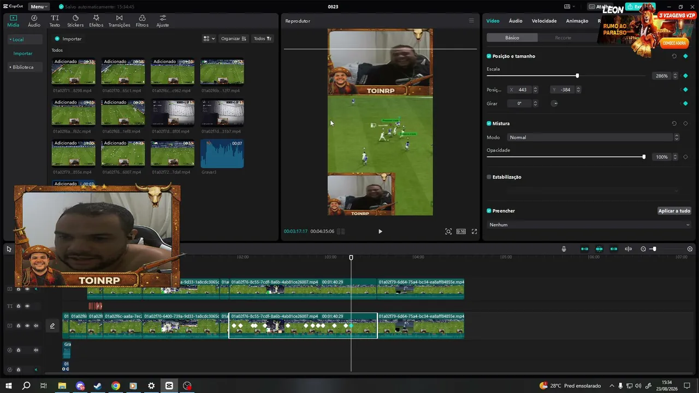The width and height of the screenshot is (699, 393).
Task: Add keyframe for Girar rotation
Action: point(685,103)
